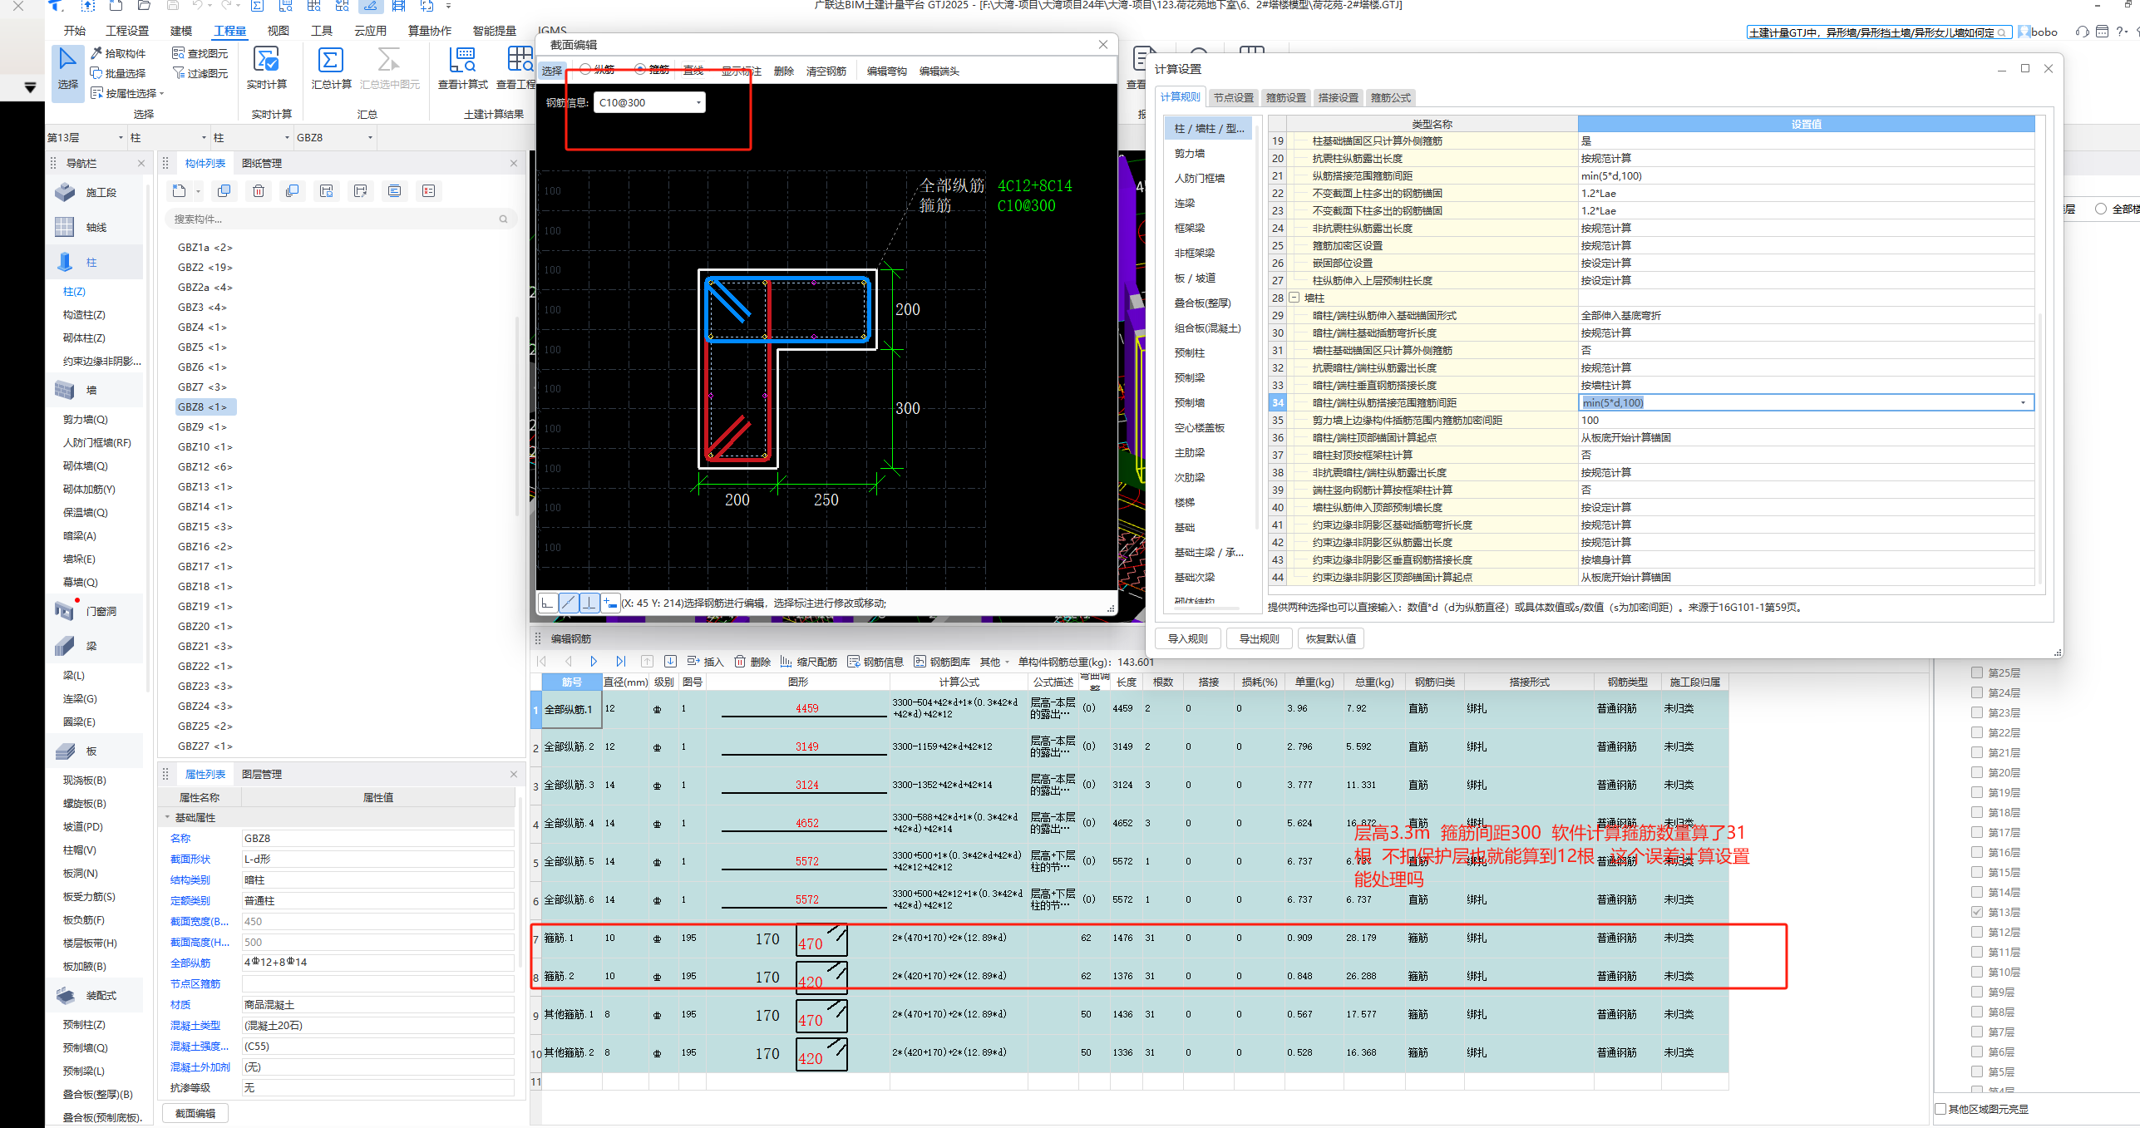Switch to 搭接设置 tab in 计算设置
Screen dimensions: 2140x1128
1338,97
